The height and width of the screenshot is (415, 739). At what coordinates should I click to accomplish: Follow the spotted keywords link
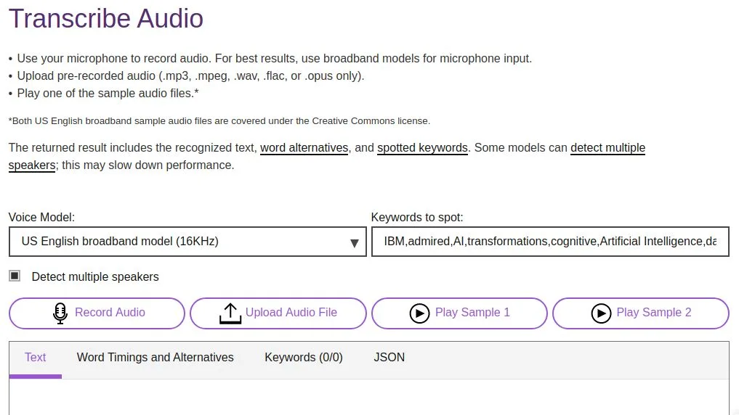pos(422,148)
